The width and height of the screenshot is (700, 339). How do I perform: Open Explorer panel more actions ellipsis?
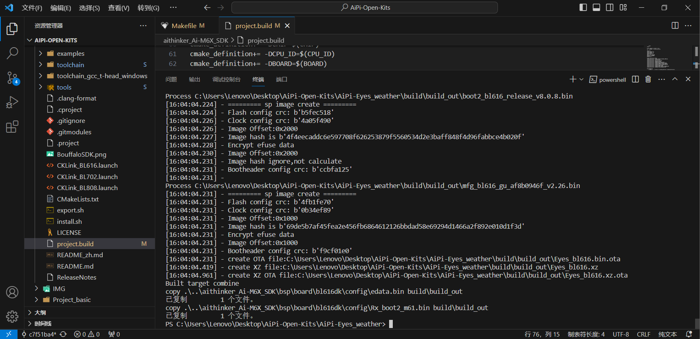coord(143,26)
